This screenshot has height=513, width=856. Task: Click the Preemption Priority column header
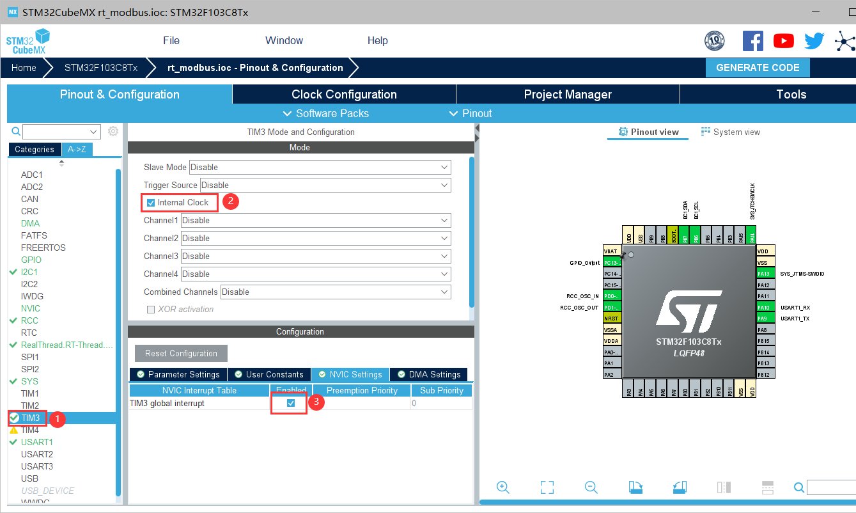[362, 390]
